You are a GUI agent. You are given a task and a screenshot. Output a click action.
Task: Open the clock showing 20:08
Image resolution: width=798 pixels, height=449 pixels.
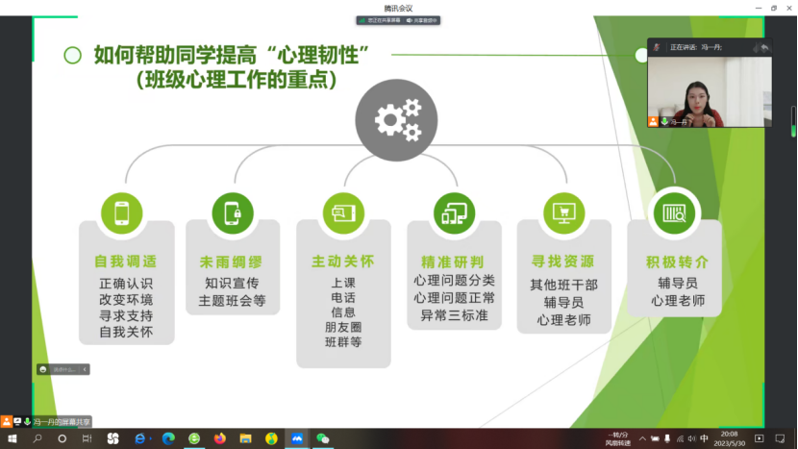click(x=730, y=438)
